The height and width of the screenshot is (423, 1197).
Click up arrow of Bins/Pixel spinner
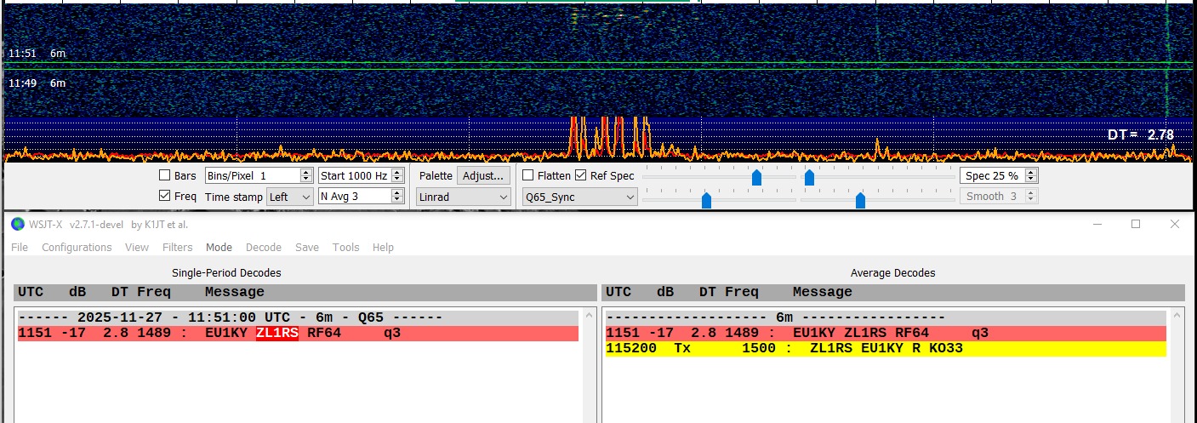tap(306, 172)
